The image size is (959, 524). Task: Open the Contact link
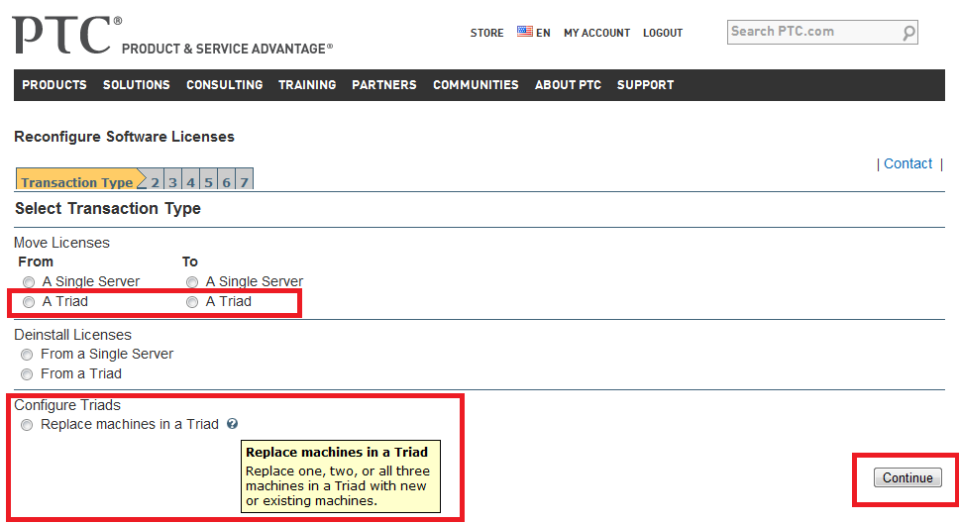[x=907, y=163]
